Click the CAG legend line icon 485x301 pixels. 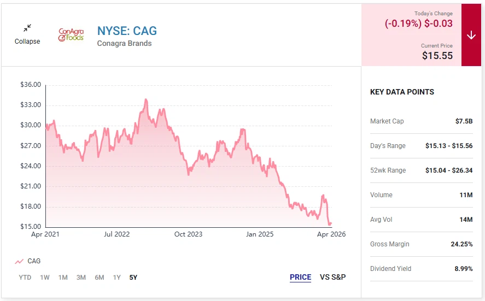[19, 262]
